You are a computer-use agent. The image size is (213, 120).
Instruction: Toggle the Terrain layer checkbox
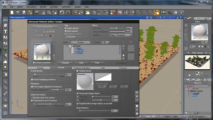click(x=76, y=53)
